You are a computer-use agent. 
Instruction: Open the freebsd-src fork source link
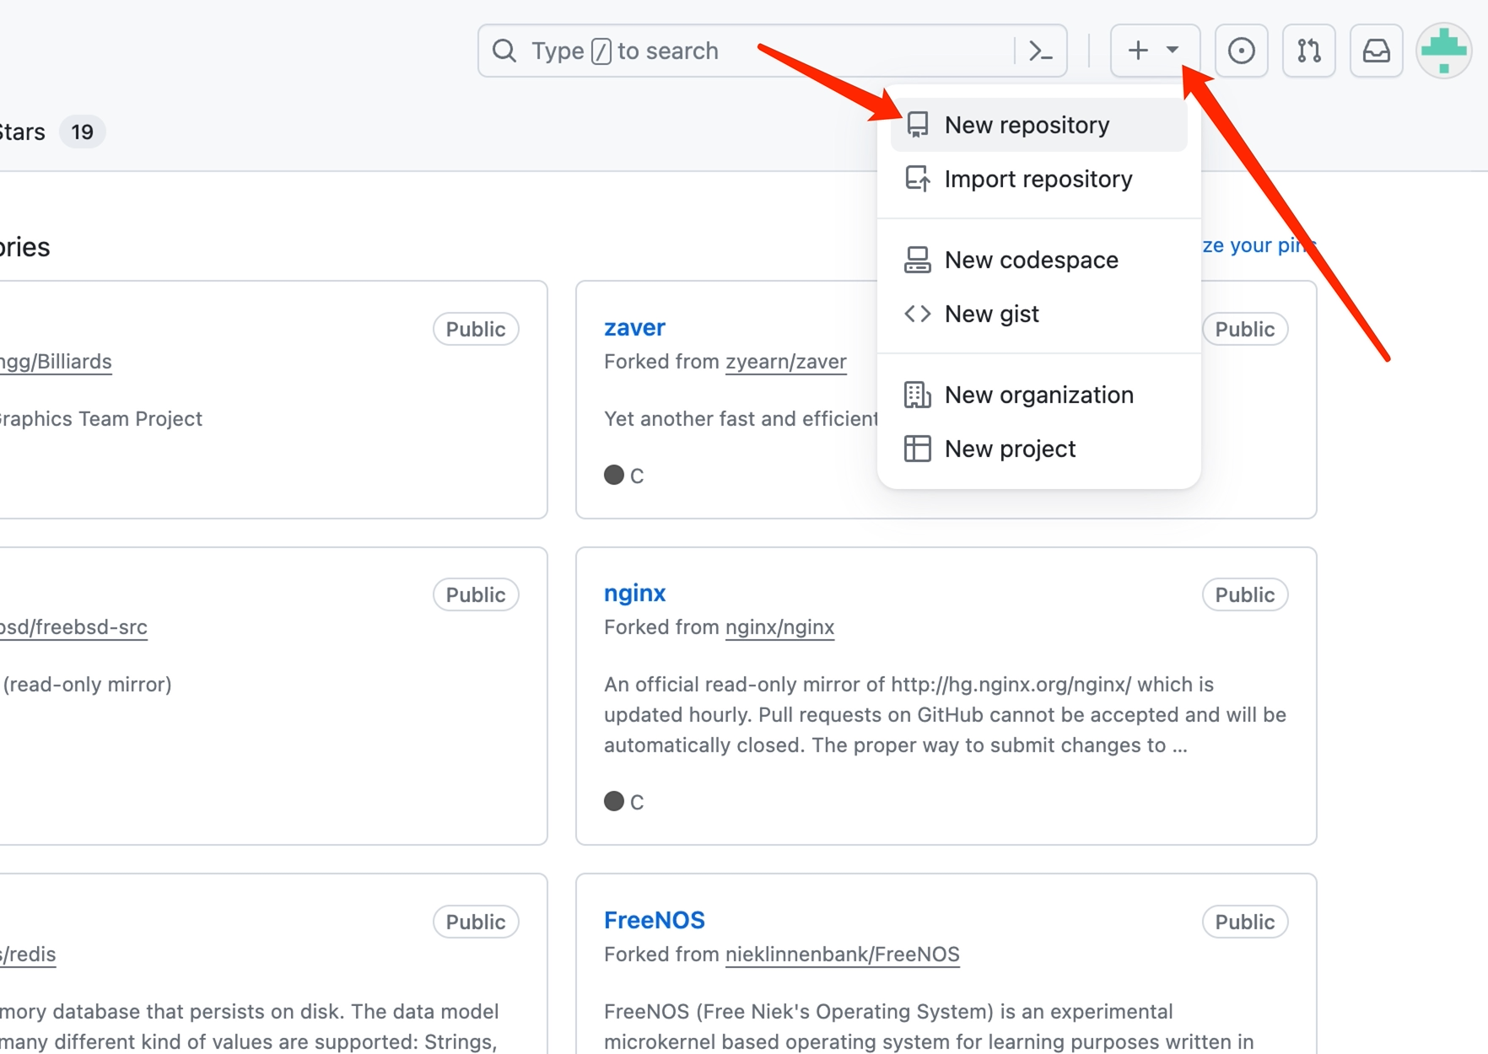click(x=73, y=627)
